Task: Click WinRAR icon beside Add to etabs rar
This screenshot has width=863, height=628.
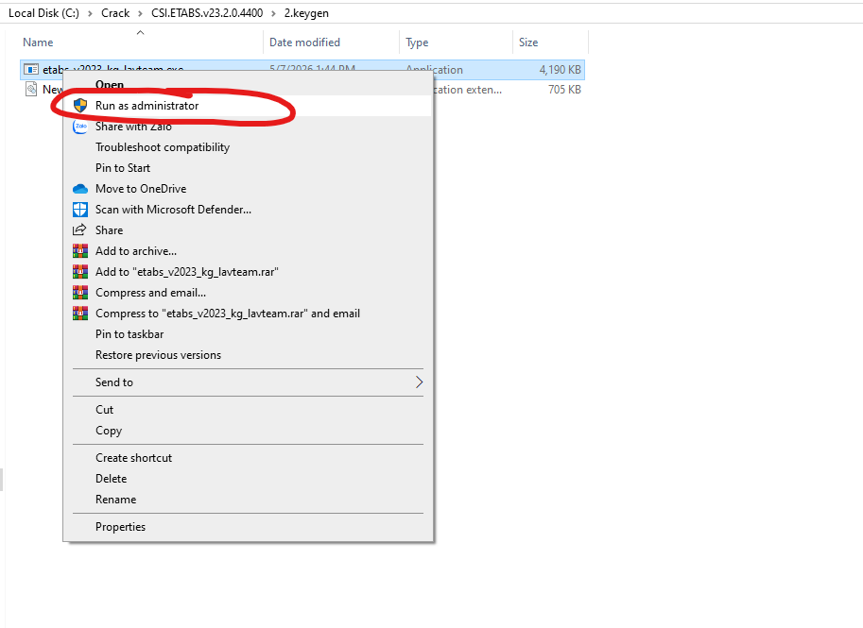Action: (x=80, y=272)
